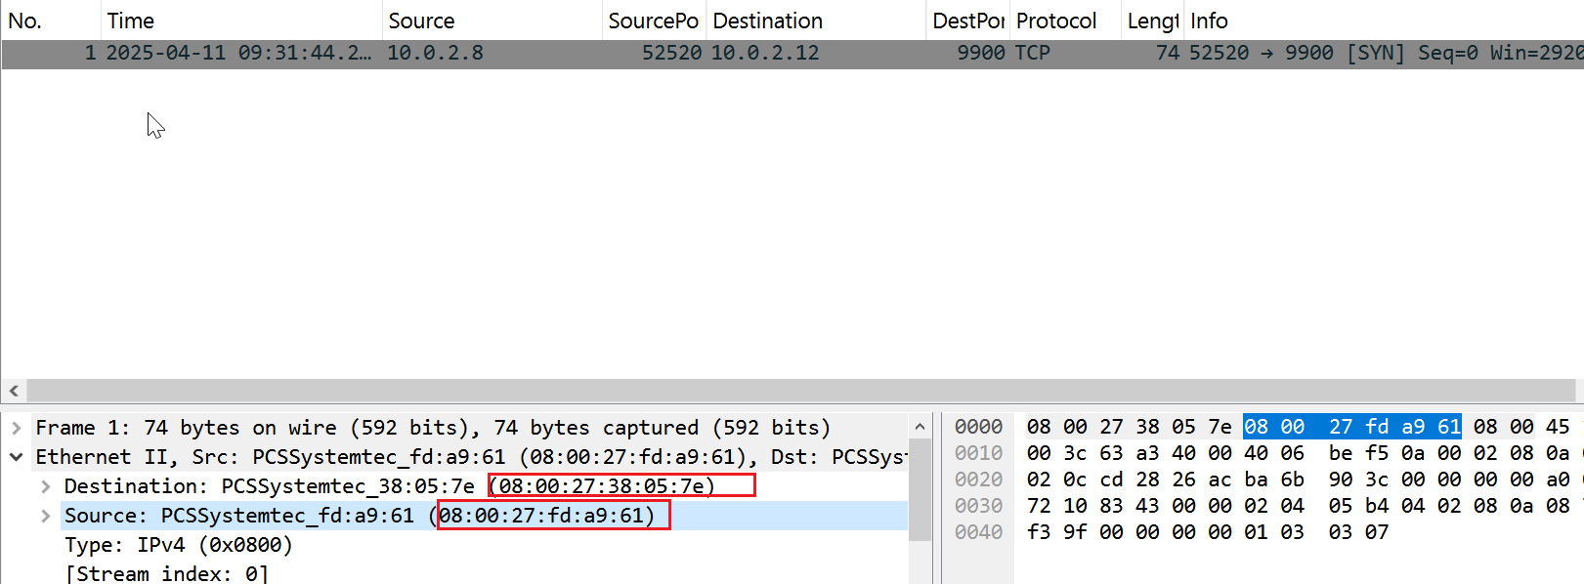Select the Stream index field
The image size is (1584, 584).
(x=166, y=573)
